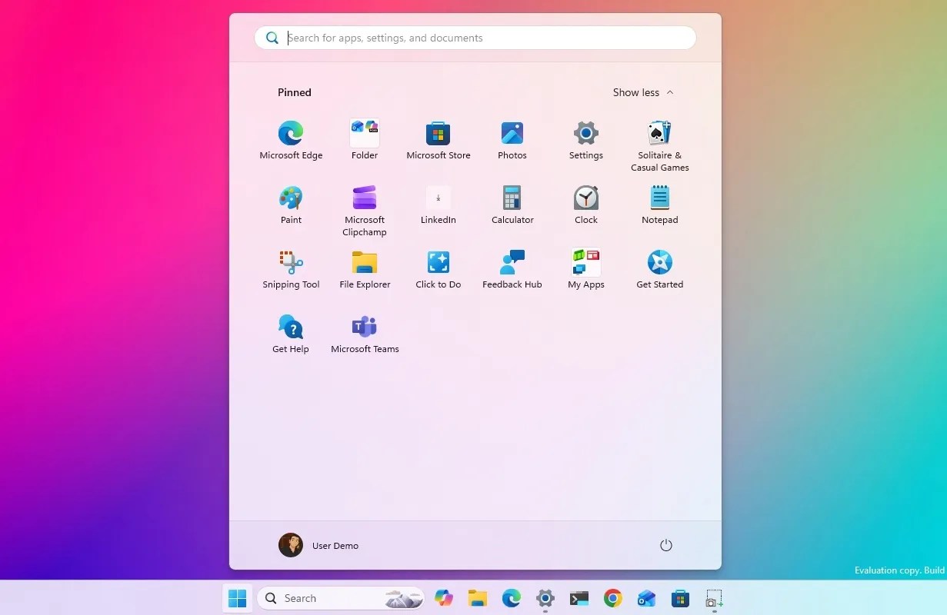Launch Microsoft Store from the Pinned grid

(x=438, y=140)
